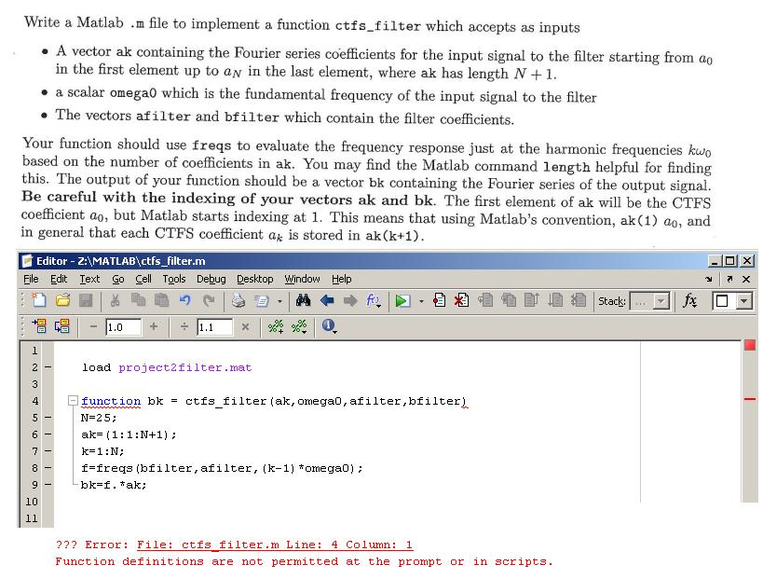763x579 pixels.
Task: Set breakpoint dash on line 5
Action: pos(48,418)
